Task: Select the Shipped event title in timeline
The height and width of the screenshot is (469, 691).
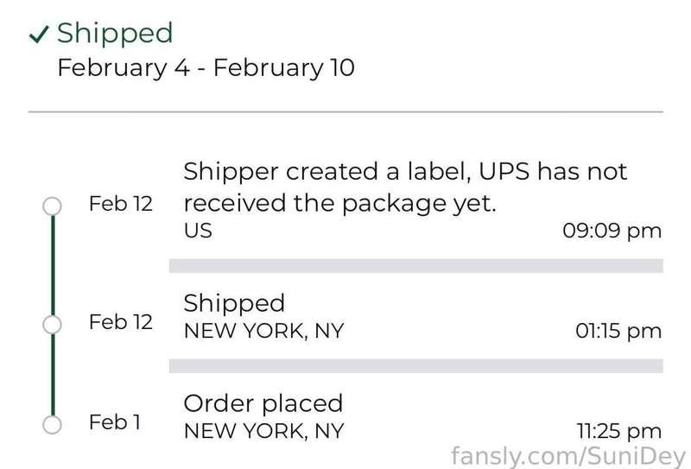Action: click(234, 304)
